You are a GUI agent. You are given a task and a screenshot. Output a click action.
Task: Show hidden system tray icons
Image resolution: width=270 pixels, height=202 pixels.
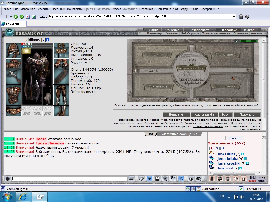pyautogui.click(x=229, y=197)
